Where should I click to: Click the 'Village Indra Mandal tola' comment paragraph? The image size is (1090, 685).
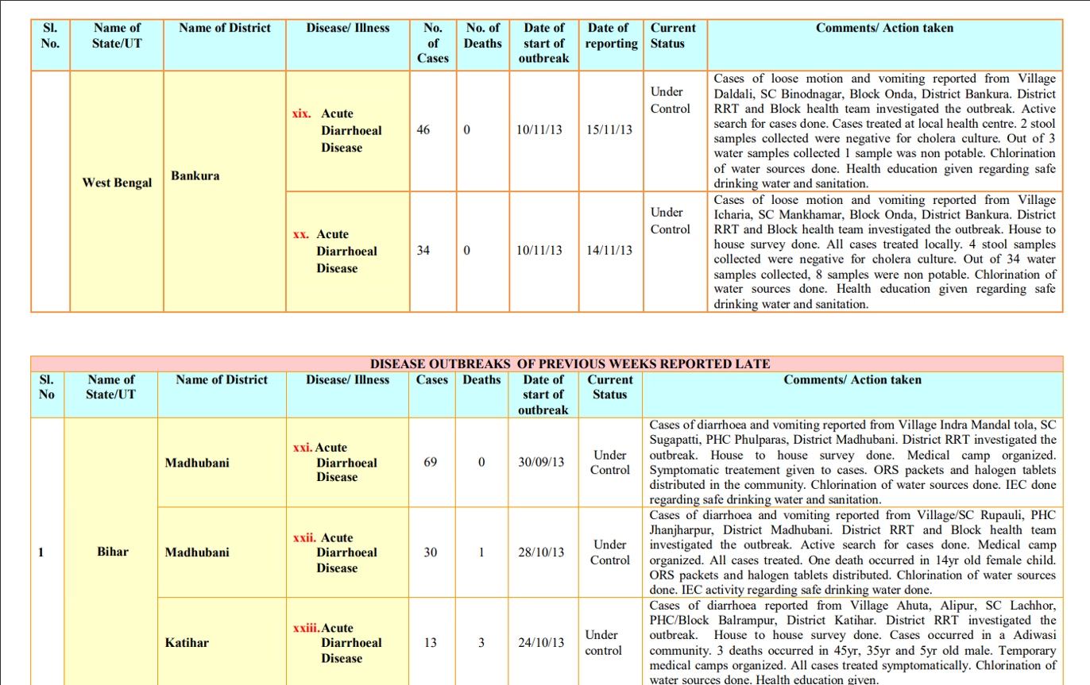point(852,462)
